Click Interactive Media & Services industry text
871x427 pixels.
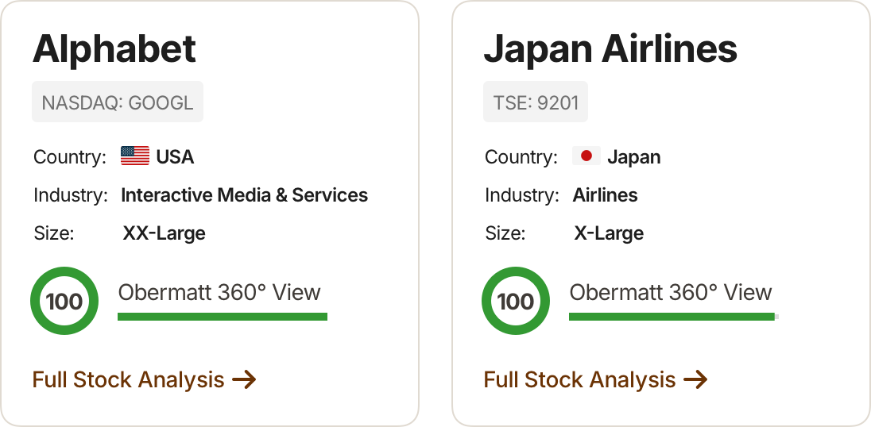click(245, 195)
